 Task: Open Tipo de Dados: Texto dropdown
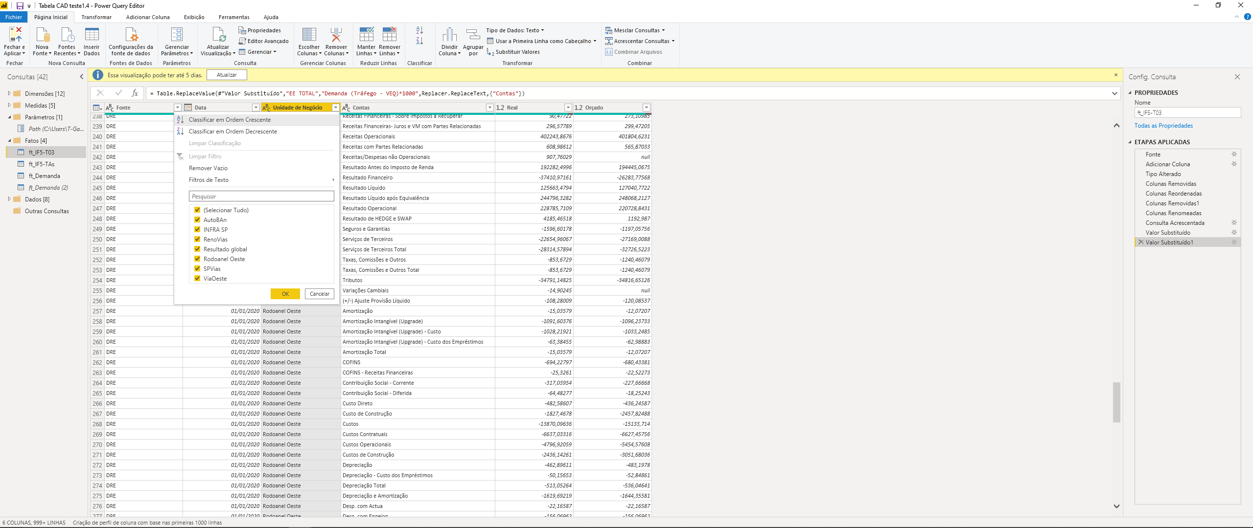click(x=515, y=30)
